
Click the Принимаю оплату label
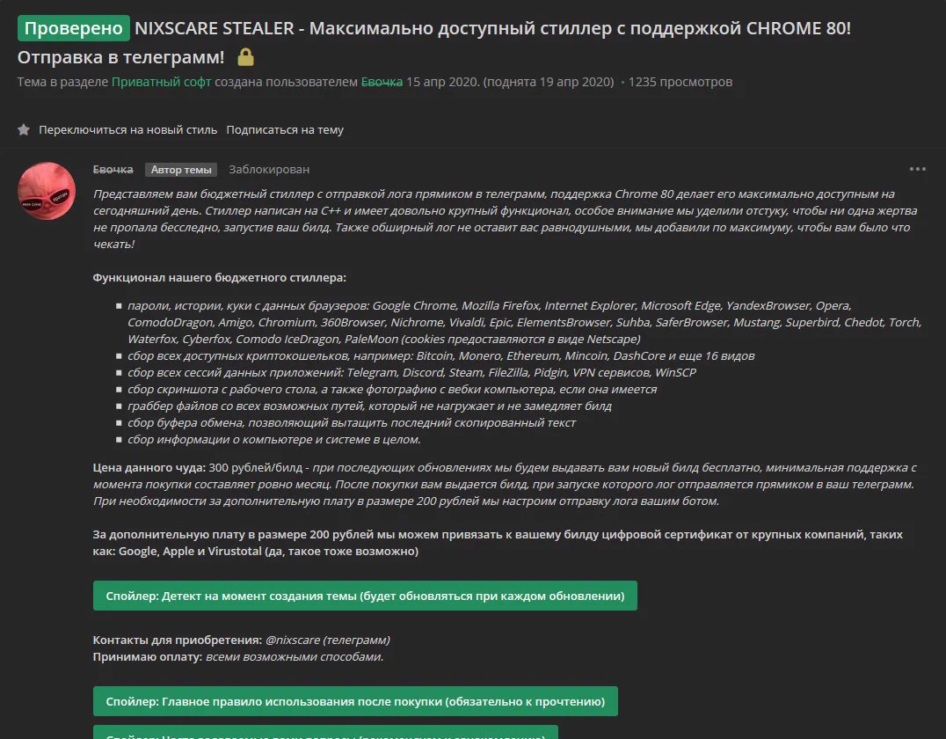(148, 657)
